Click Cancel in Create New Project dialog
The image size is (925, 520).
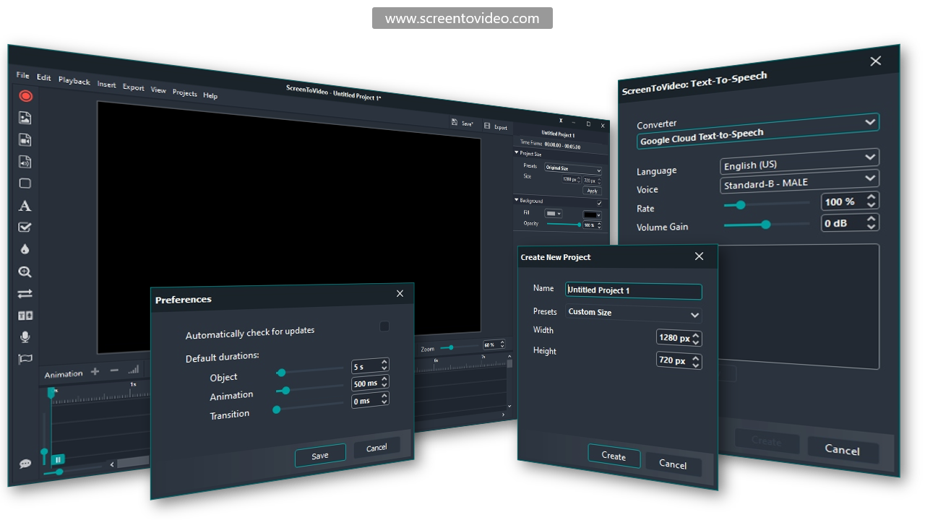pos(673,464)
